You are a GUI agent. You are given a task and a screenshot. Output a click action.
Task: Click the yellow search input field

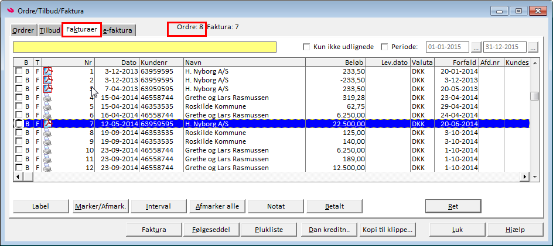pos(145,47)
